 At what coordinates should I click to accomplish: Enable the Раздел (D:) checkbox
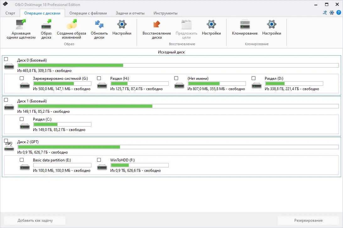[253, 78]
